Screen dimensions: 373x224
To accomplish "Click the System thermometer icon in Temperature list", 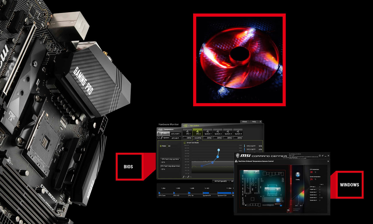I will click(162, 138).
